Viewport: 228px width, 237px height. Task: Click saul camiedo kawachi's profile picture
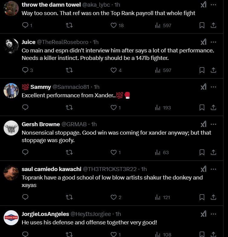[11, 173]
